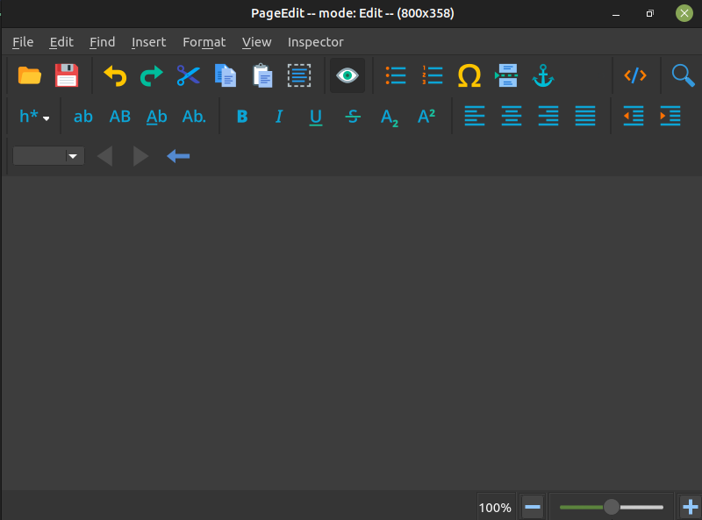
Task: Insert an ID anchor
Action: [543, 75]
